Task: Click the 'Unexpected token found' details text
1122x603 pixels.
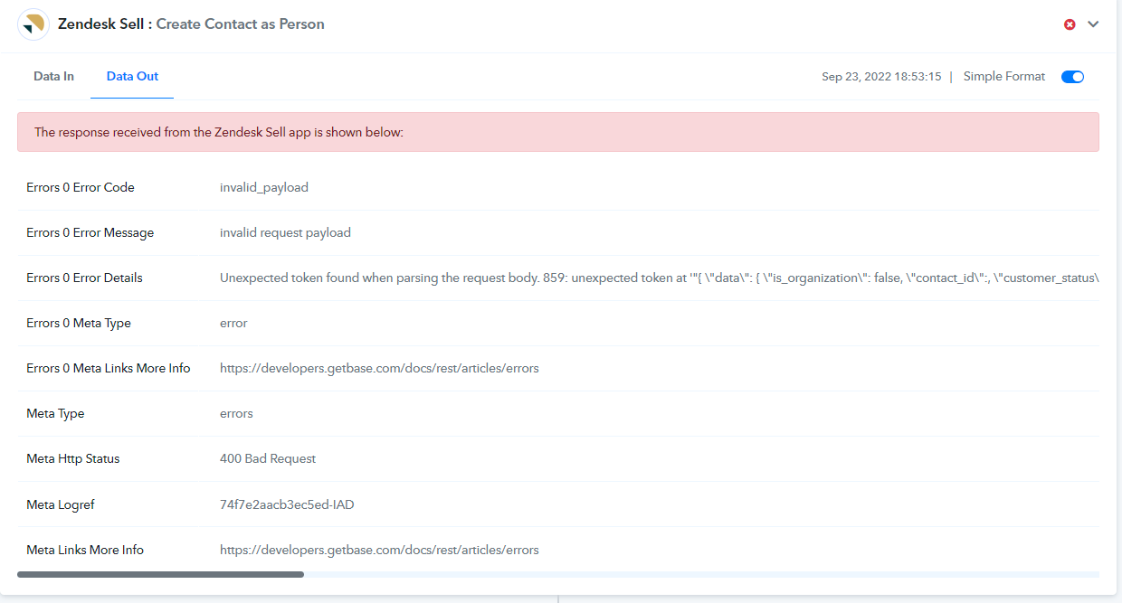Action: pyautogui.click(x=660, y=278)
